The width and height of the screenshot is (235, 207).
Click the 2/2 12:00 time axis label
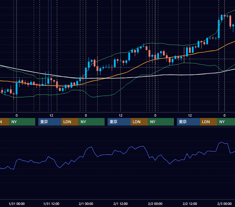[x=190, y=204]
